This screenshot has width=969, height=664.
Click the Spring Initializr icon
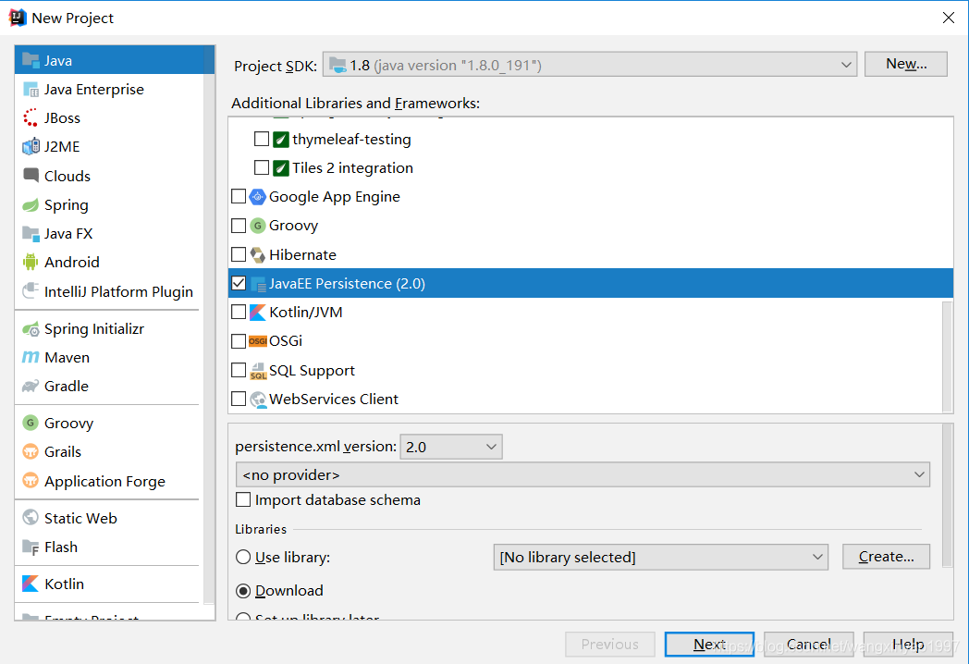click(x=31, y=329)
